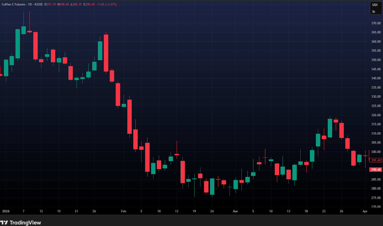Viewport: 383px width, 226px height.
Task: Click the outlined 295.40 price label
Action: coord(376,160)
